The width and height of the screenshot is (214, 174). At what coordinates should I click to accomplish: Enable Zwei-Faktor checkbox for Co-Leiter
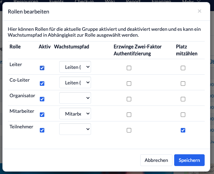(x=129, y=83)
